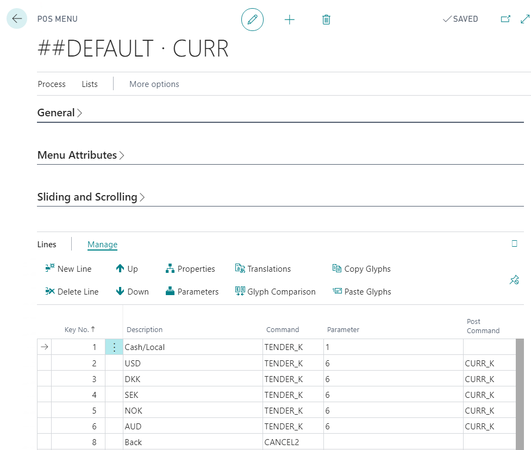Open row options for Cash/Local line
The width and height of the screenshot is (531, 450).
[114, 347]
